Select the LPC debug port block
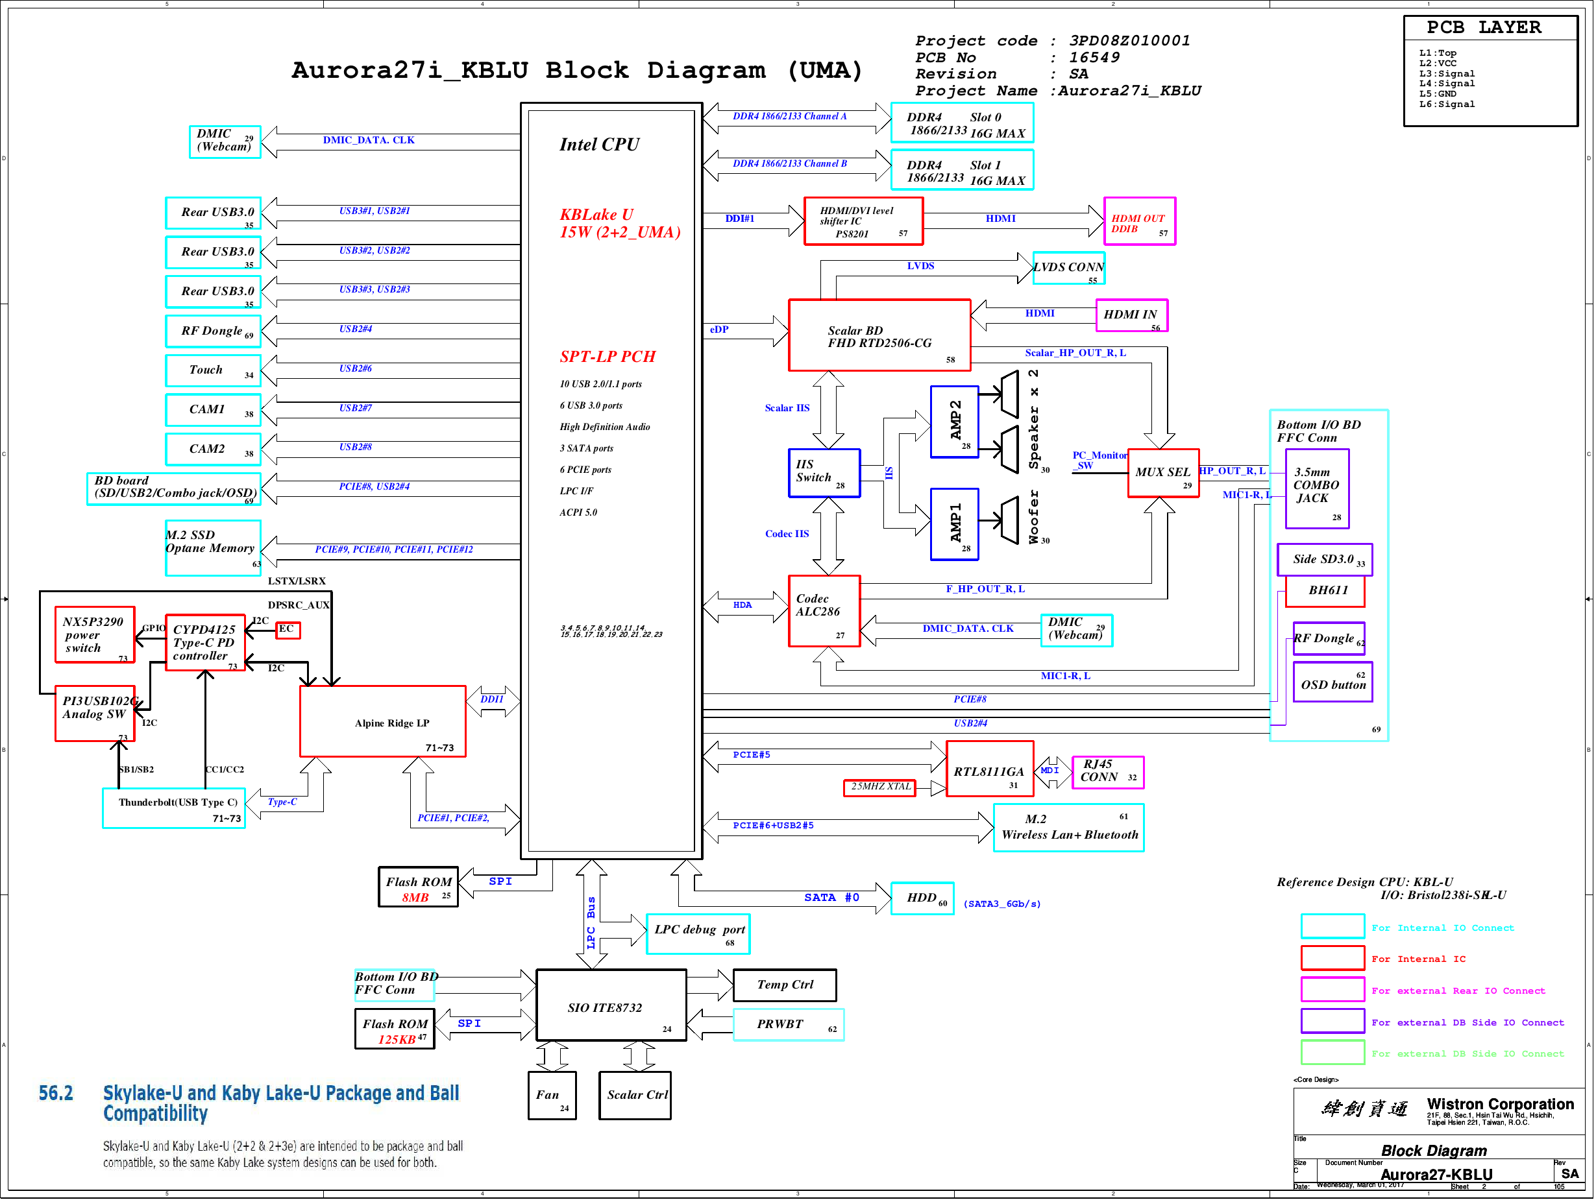The width and height of the screenshot is (1596, 1200). tap(698, 934)
